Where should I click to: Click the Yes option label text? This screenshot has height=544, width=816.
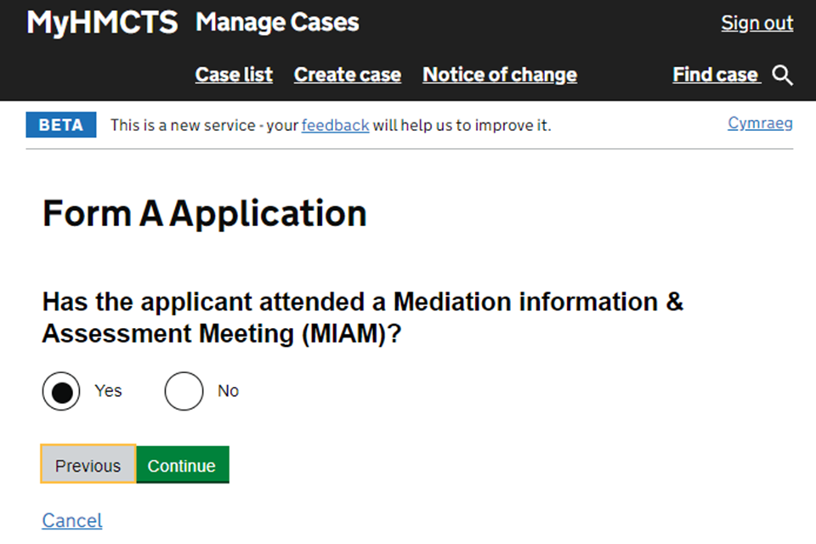coord(109,391)
